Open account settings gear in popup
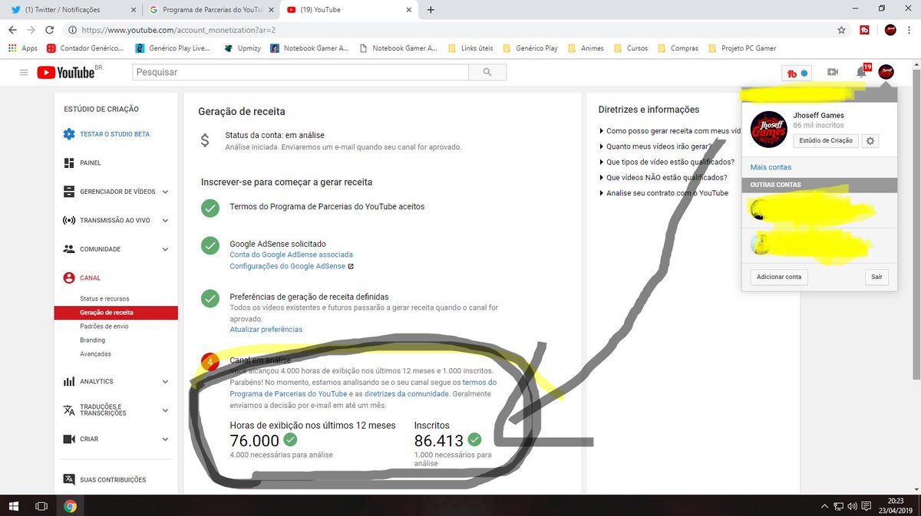 (870, 141)
